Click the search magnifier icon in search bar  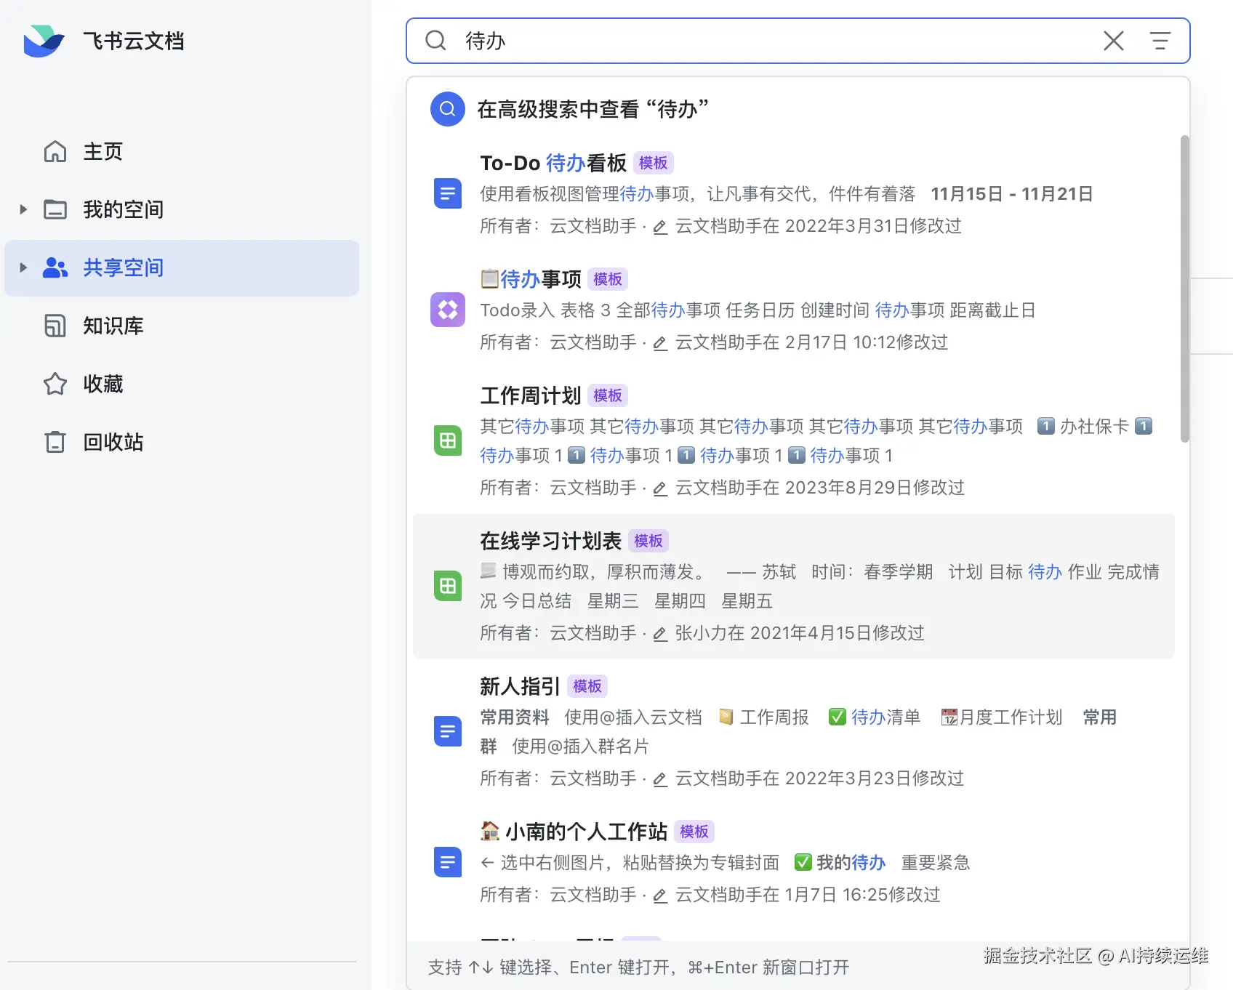pyautogui.click(x=435, y=41)
